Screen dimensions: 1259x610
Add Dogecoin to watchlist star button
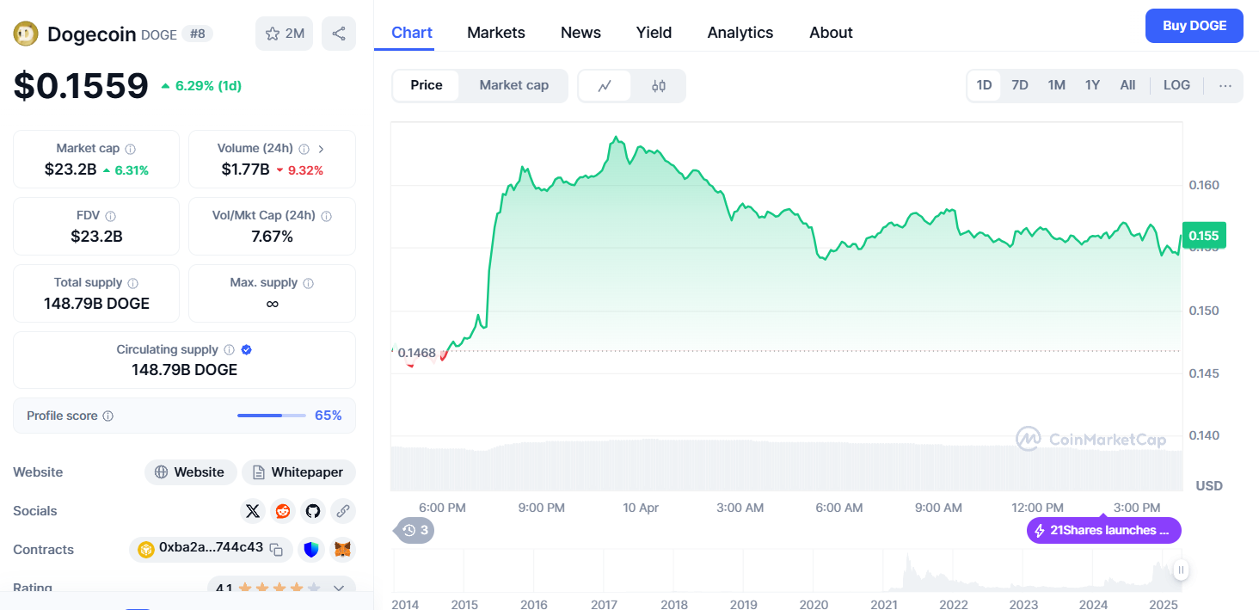click(284, 34)
